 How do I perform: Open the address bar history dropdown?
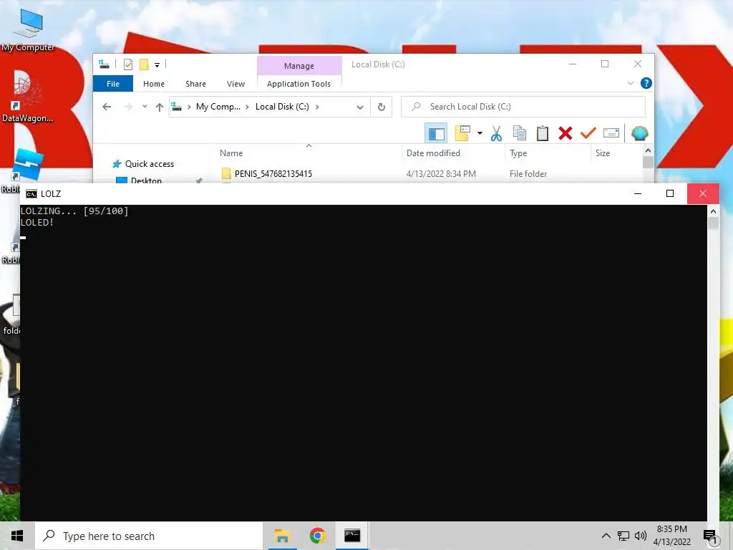[359, 107]
